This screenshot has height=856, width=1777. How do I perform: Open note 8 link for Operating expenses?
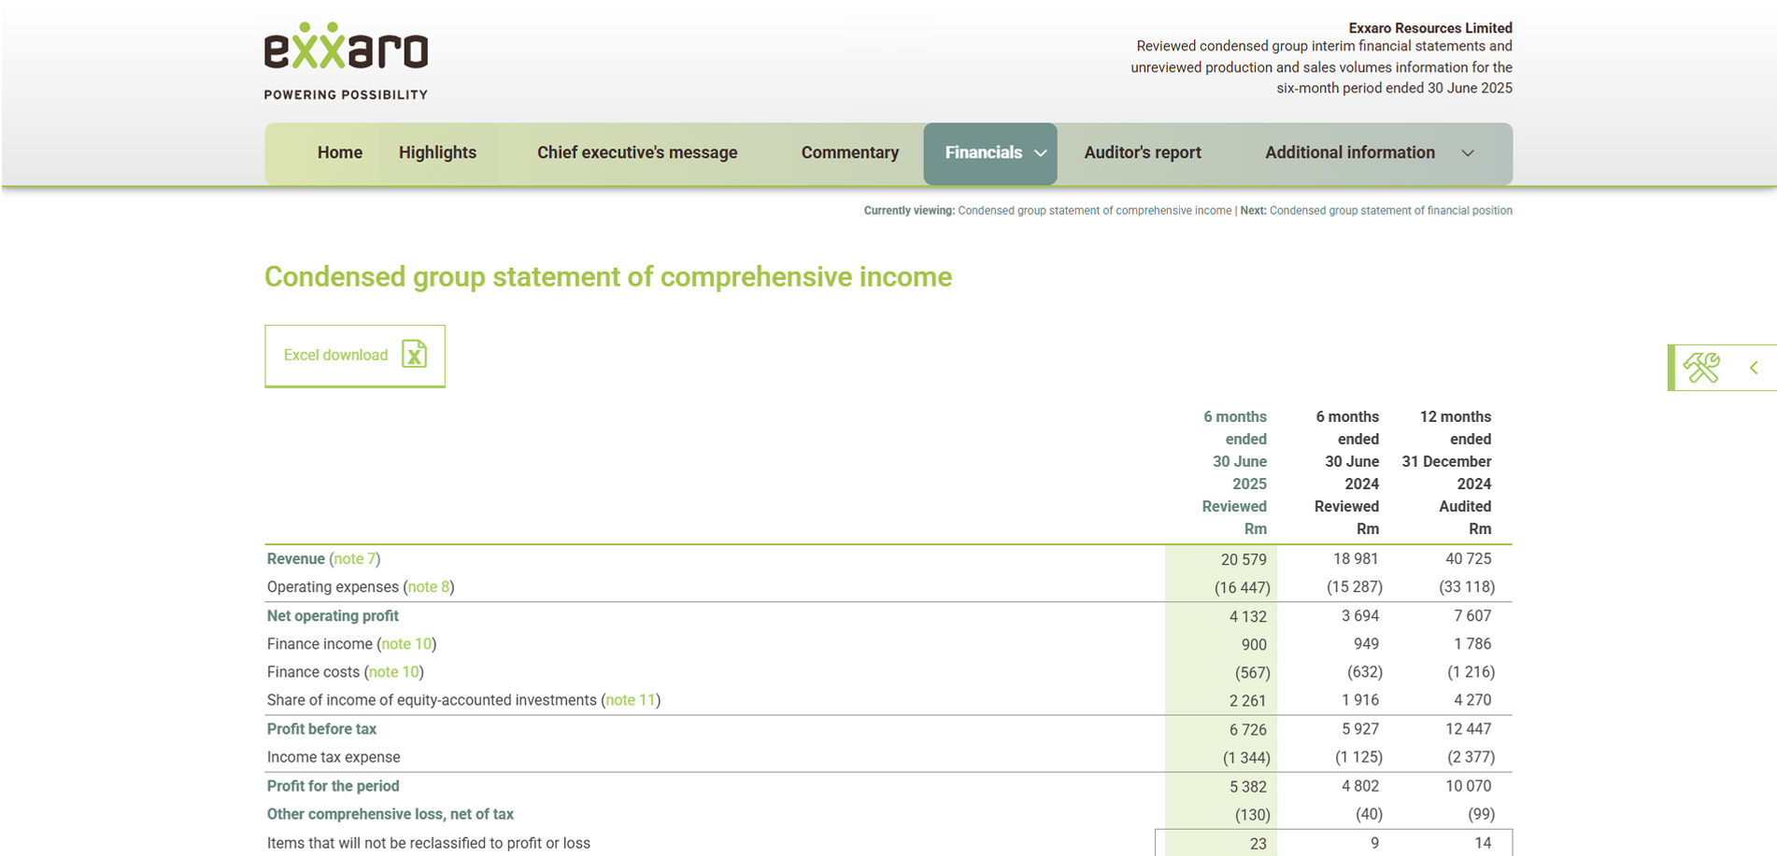click(x=429, y=587)
